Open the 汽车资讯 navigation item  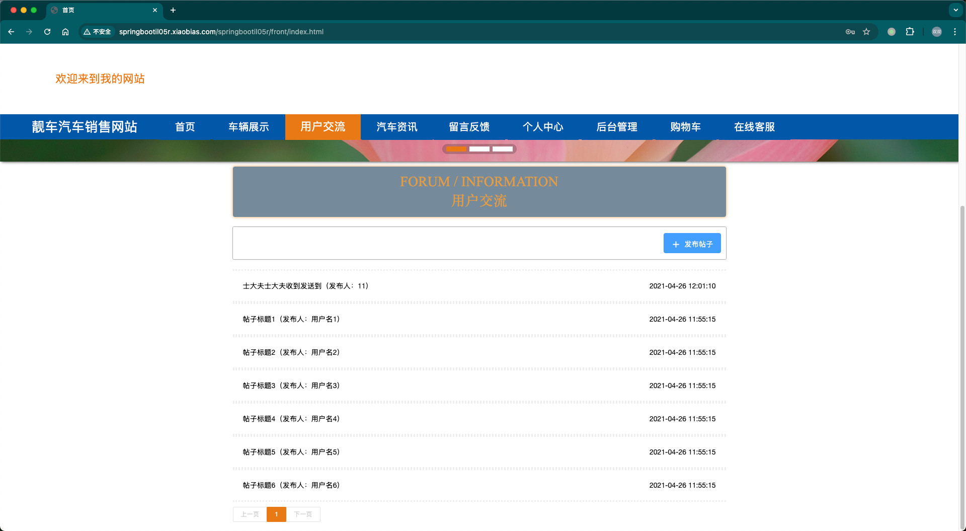coord(397,127)
